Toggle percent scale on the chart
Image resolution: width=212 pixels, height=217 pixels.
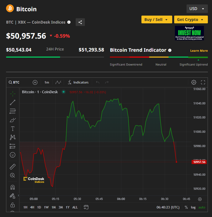(x=186, y=207)
